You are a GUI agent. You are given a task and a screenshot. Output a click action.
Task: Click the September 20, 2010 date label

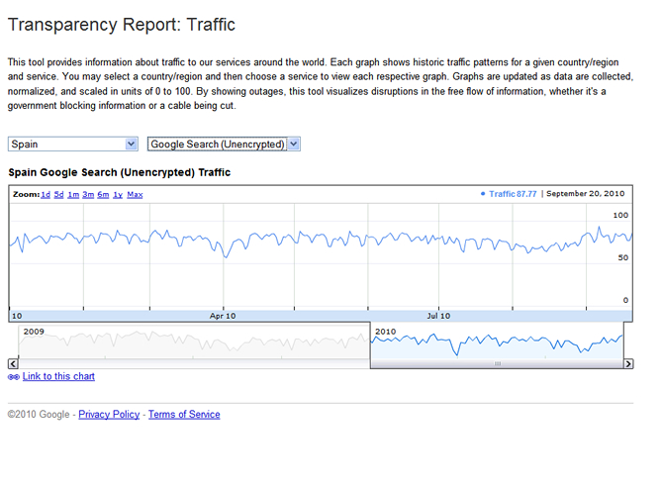point(586,194)
